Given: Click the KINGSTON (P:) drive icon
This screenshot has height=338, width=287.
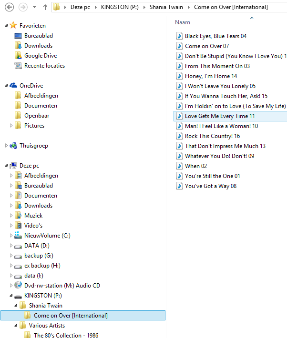Looking at the screenshot, I should point(18,297).
